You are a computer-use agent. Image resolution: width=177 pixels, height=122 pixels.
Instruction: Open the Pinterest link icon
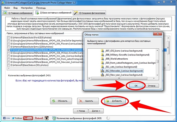click(39, 118)
